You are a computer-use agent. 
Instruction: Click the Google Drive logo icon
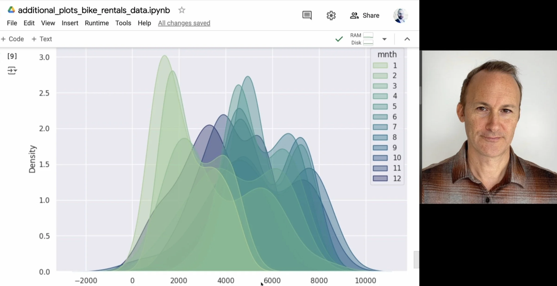(11, 10)
